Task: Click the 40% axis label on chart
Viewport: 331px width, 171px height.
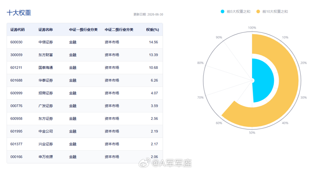Action: (285, 123)
